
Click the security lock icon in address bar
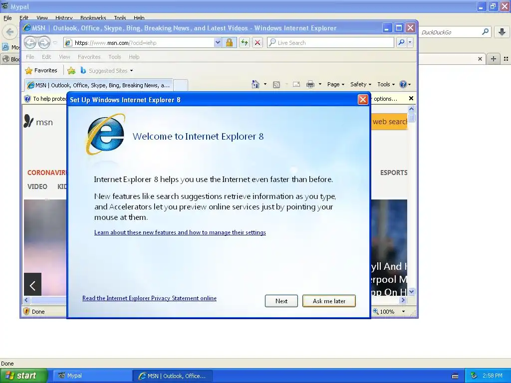(x=229, y=42)
